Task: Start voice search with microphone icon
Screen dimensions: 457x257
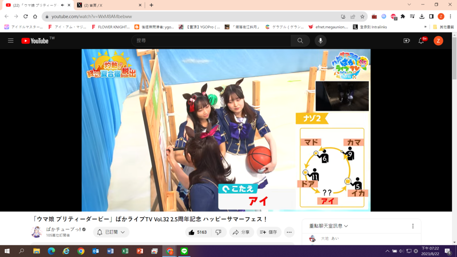Action: pos(320,41)
